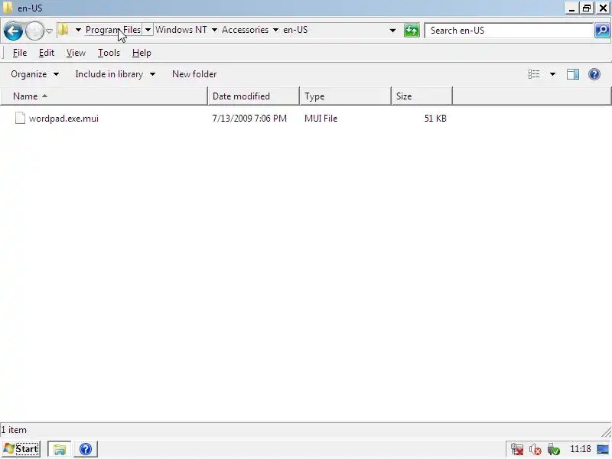Click the en-US breadcrumb segment

pos(295,30)
